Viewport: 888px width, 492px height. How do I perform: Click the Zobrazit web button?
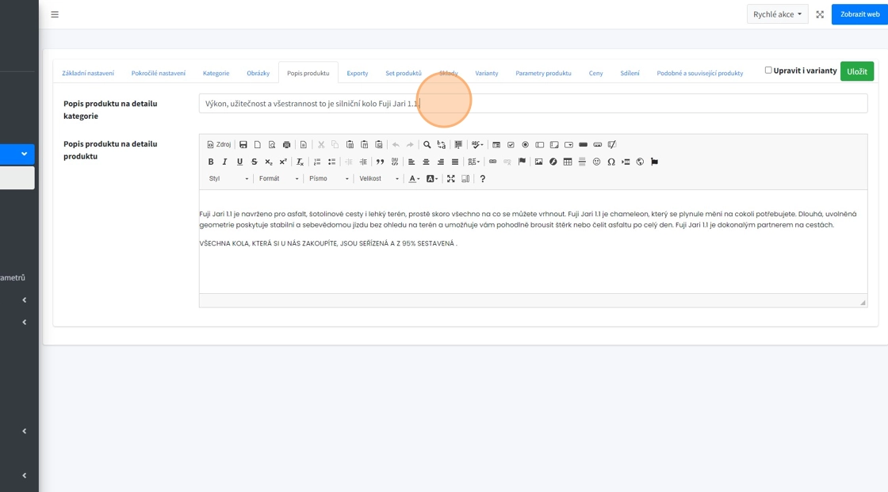859,14
